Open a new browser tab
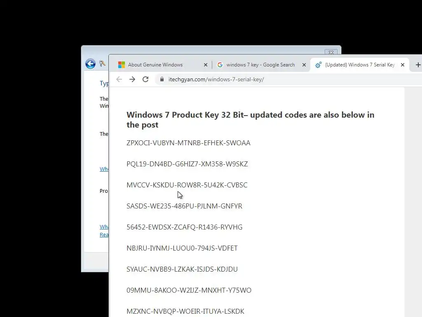 click(x=418, y=65)
